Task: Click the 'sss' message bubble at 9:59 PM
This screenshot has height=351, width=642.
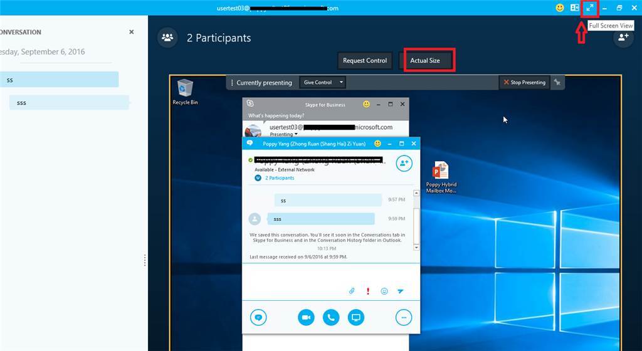Action: click(x=320, y=219)
